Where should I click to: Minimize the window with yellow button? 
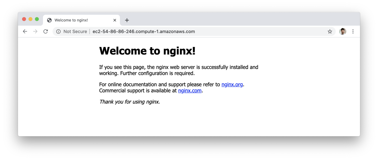[x=30, y=19]
